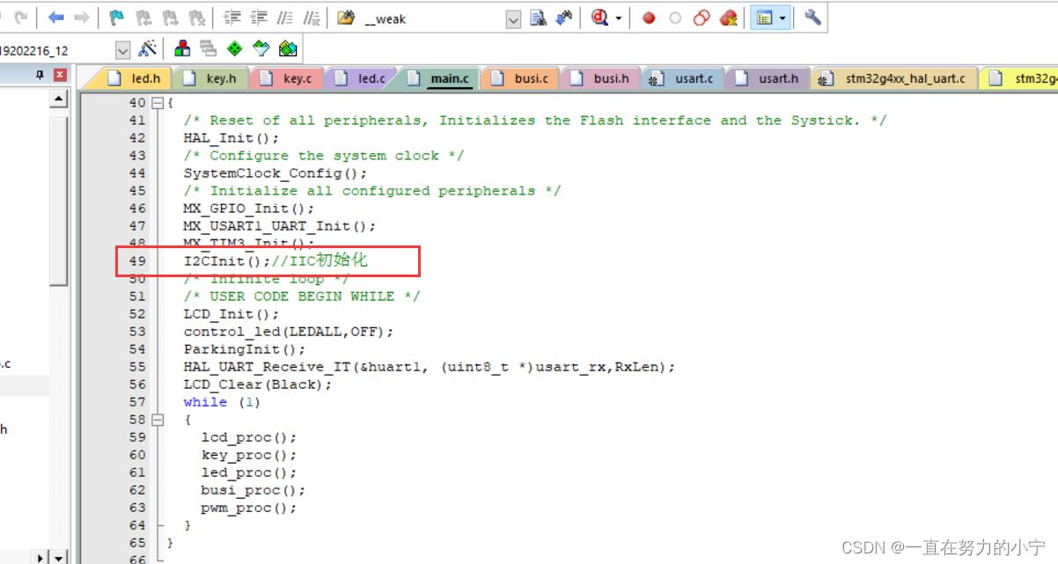This screenshot has width=1058, height=564.
Task: Open Manage Multi-Project Workspace icon
Action: (x=209, y=48)
